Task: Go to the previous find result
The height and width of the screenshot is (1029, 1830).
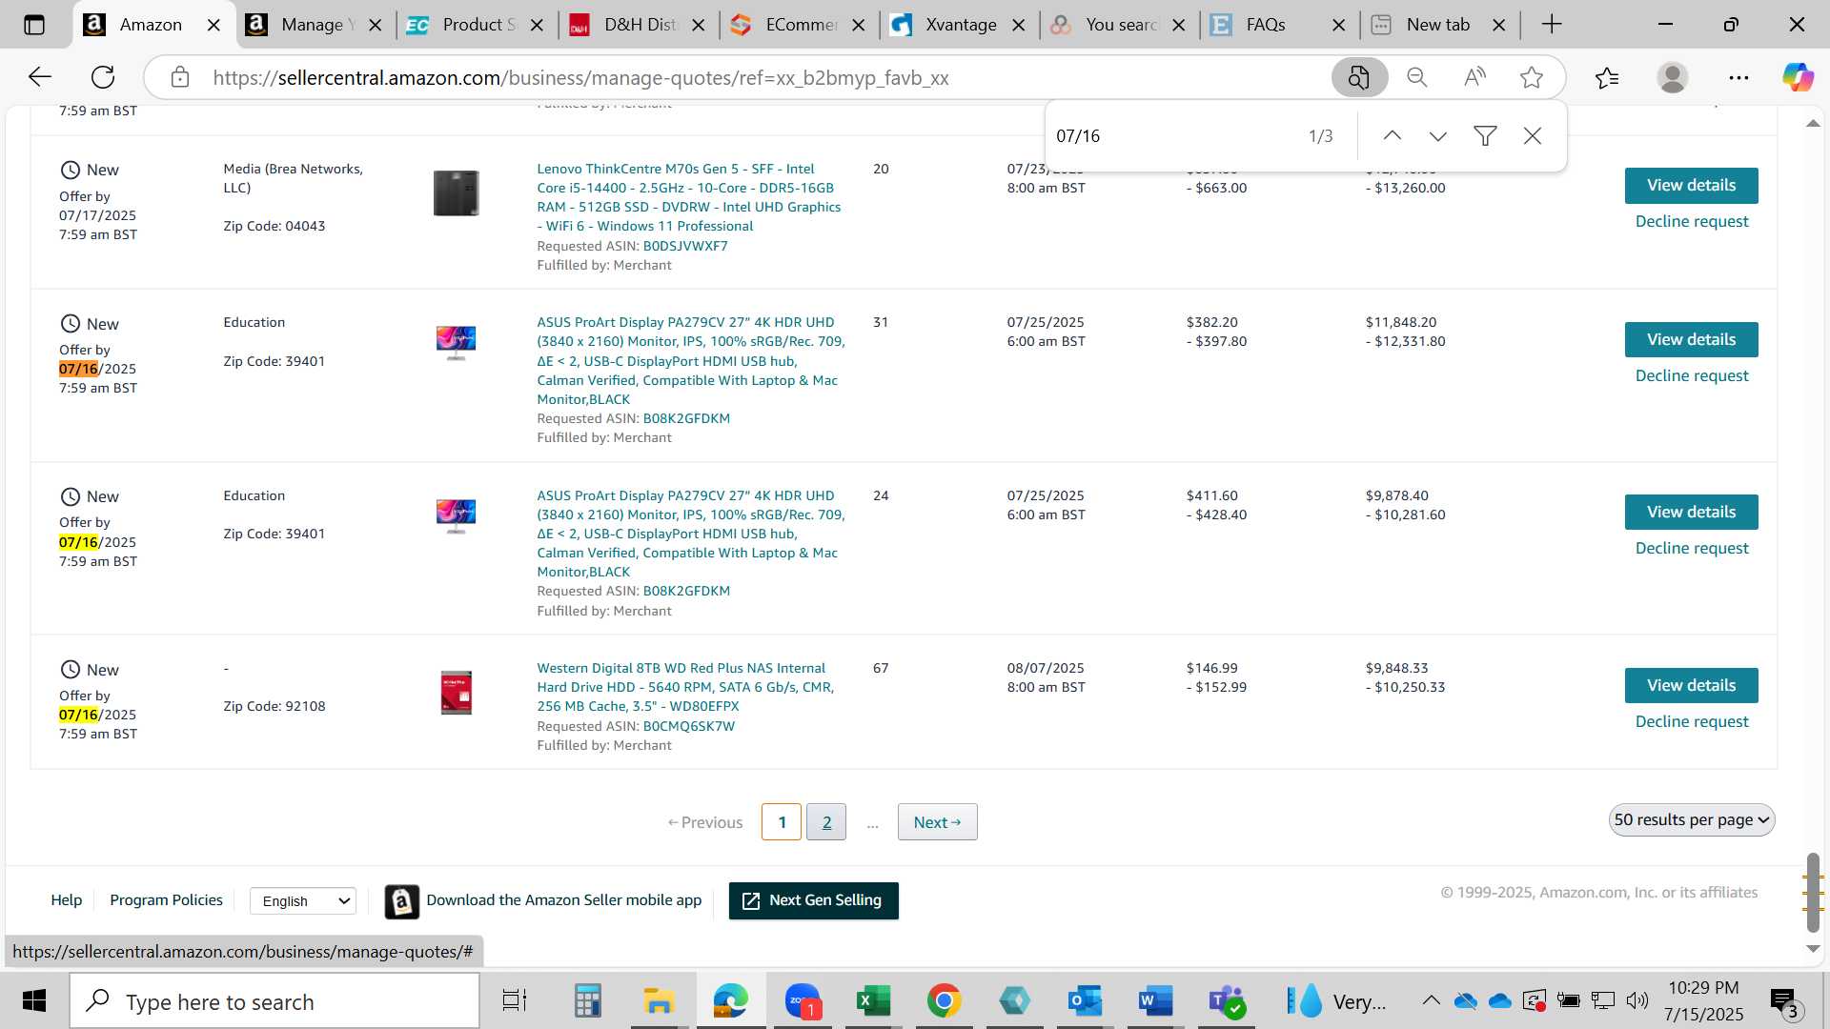Action: click(x=1393, y=135)
